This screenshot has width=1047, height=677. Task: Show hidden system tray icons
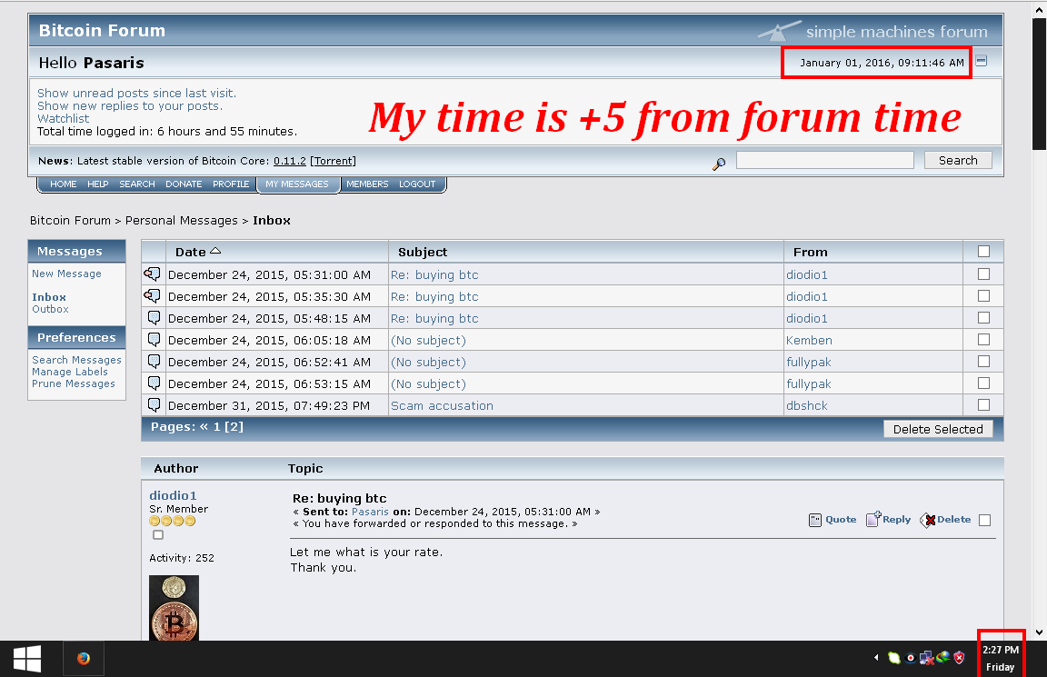(x=876, y=658)
